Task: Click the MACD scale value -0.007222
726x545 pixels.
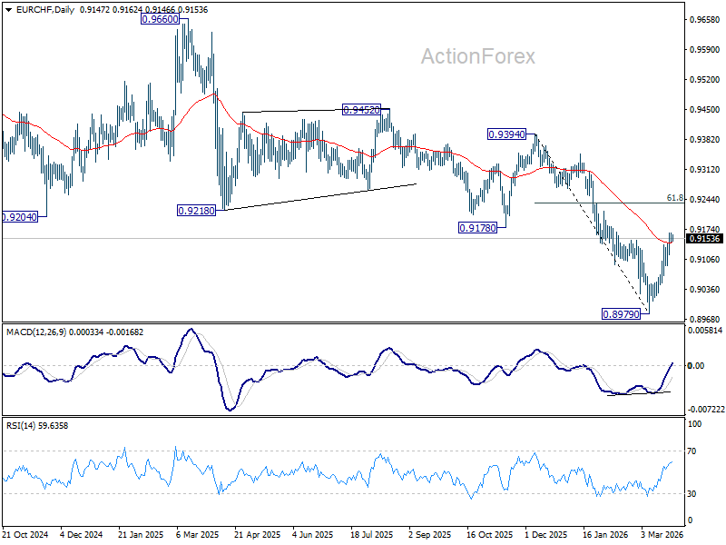Action: (706, 410)
